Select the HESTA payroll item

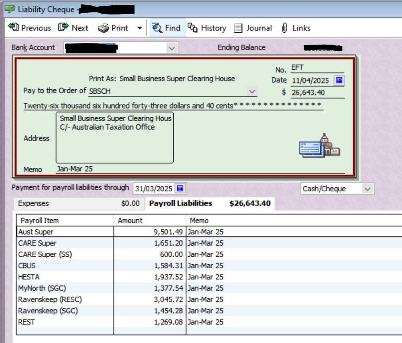point(65,277)
